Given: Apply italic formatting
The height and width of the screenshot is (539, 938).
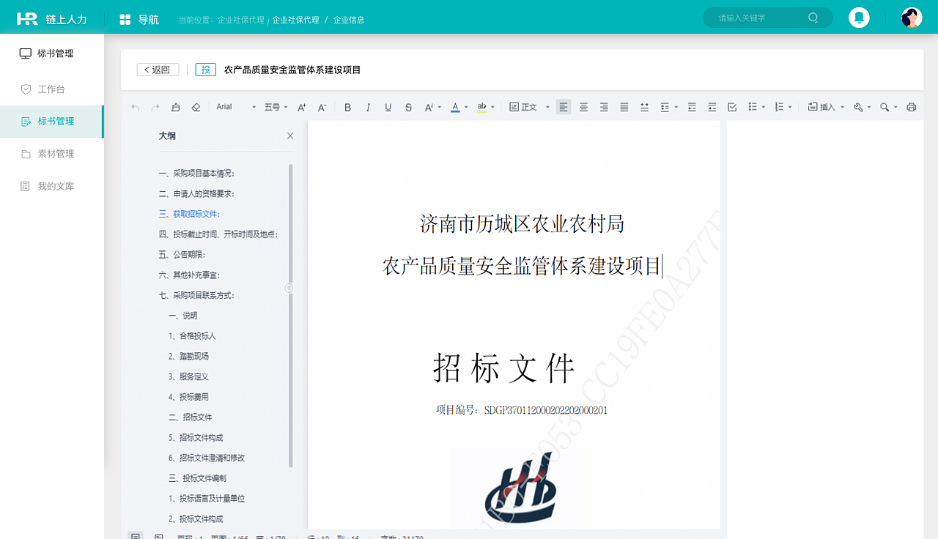Looking at the screenshot, I should point(368,106).
